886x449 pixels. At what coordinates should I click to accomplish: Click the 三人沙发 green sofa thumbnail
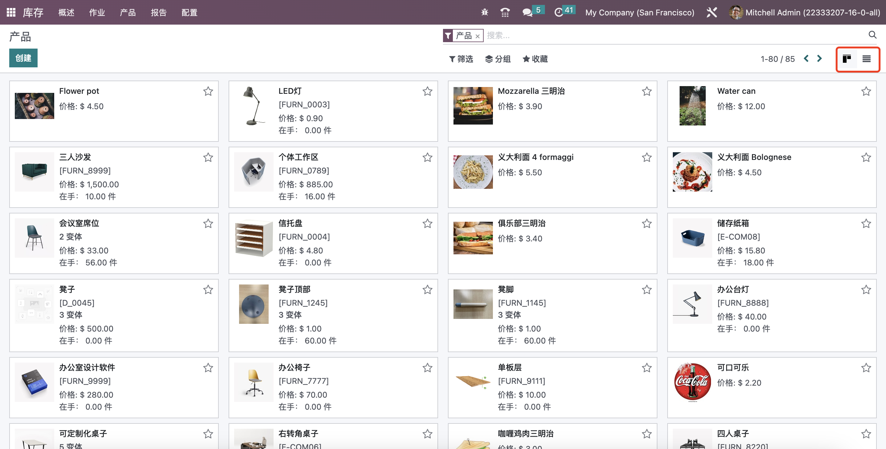[x=35, y=172]
